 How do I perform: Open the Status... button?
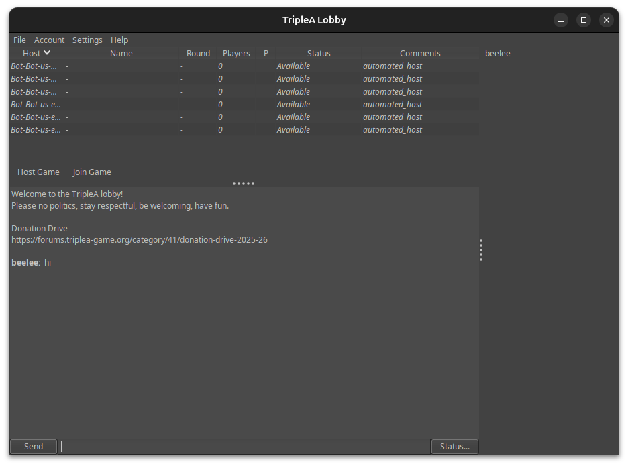[455, 447]
